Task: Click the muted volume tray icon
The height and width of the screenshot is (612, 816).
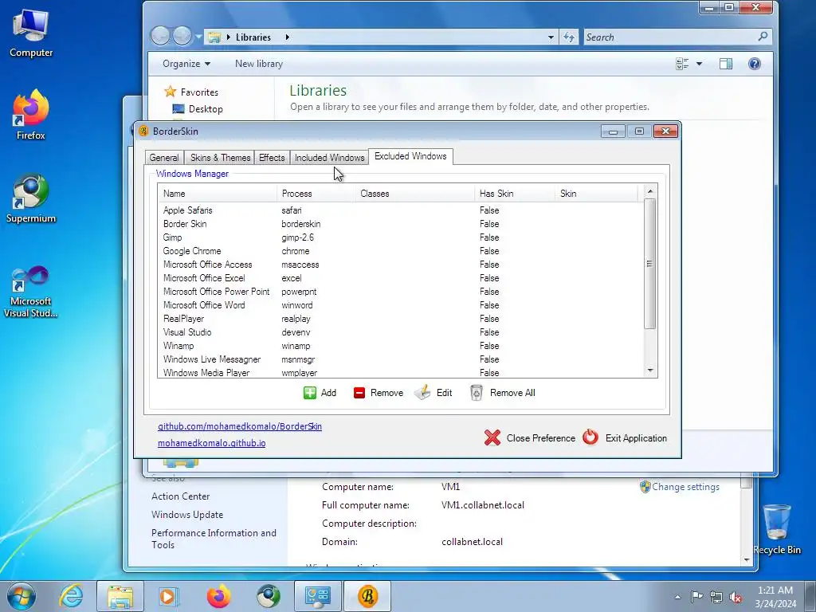Action: tap(736, 598)
